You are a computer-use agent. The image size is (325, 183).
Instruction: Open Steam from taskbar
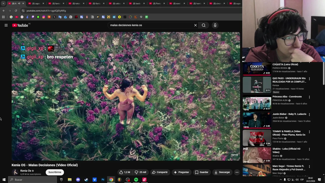(86, 180)
